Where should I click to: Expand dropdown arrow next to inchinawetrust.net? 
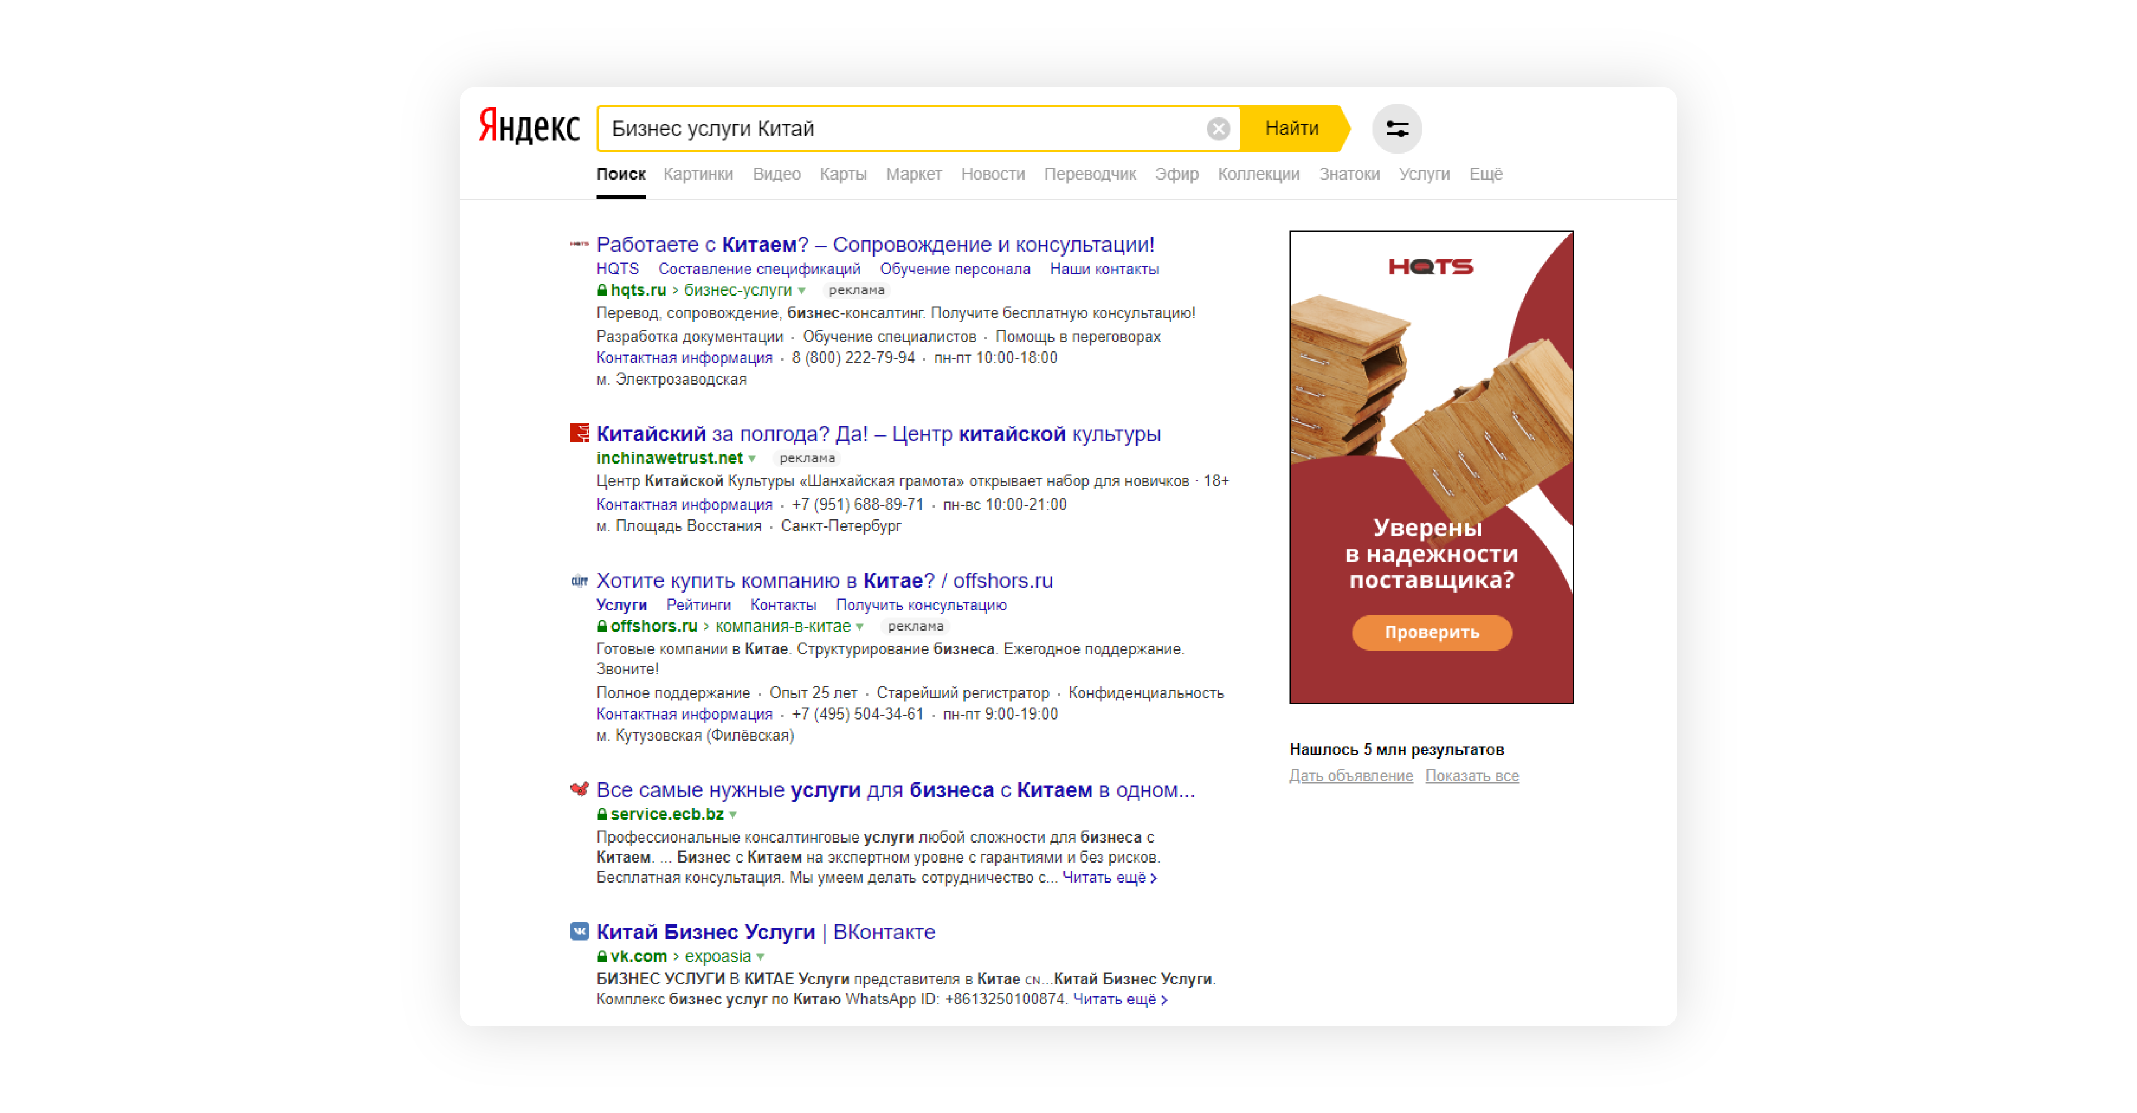[752, 459]
